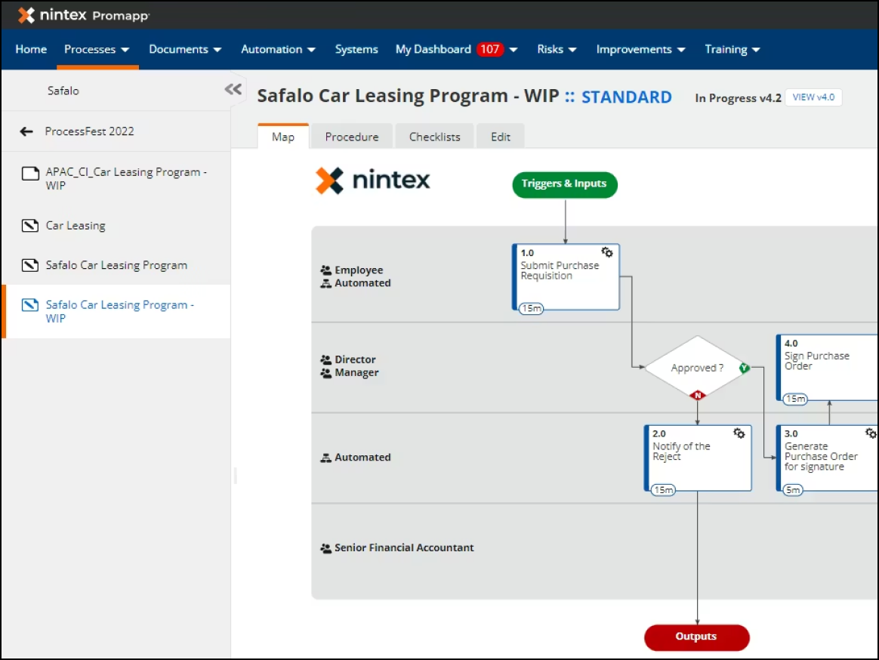
Task: Click the Senior Financial Accountant lane label
Action: pyautogui.click(x=404, y=547)
